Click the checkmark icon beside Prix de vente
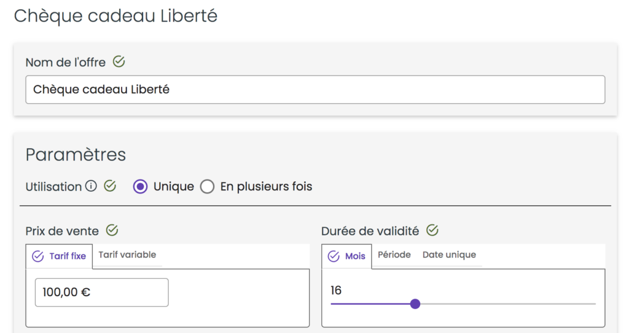 tap(112, 230)
